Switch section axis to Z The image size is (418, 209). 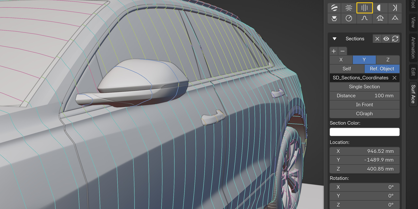click(x=388, y=60)
